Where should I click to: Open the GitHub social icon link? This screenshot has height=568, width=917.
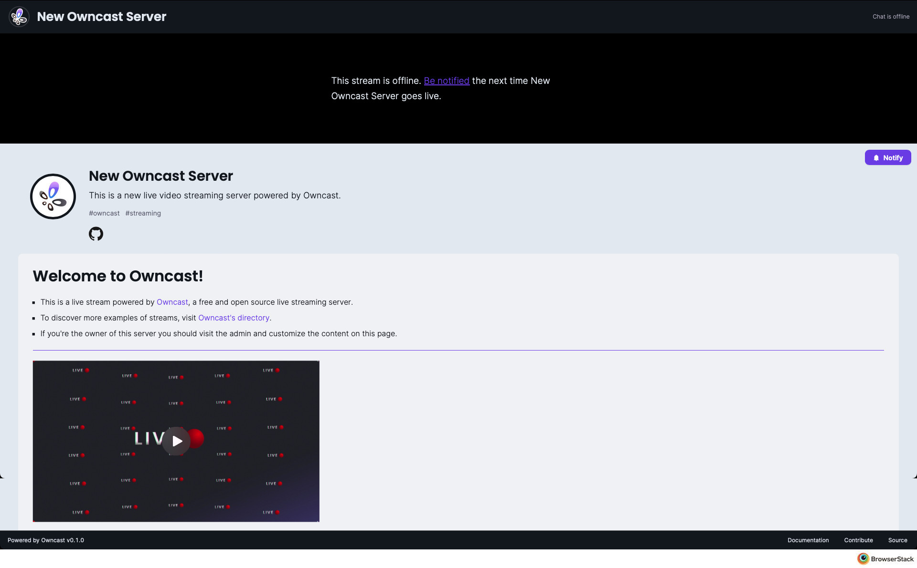point(96,234)
